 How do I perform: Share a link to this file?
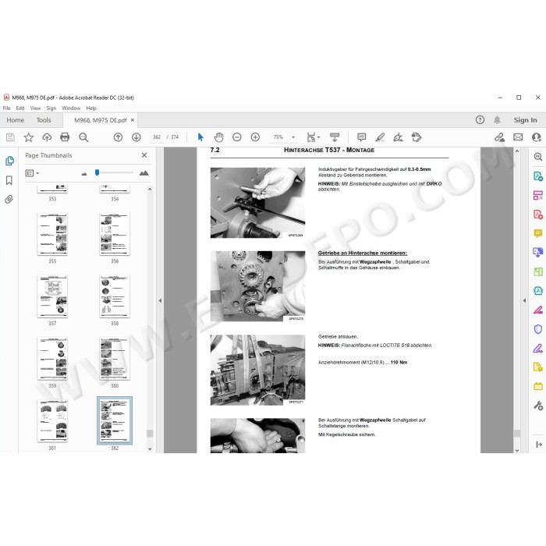pyautogui.click(x=500, y=137)
